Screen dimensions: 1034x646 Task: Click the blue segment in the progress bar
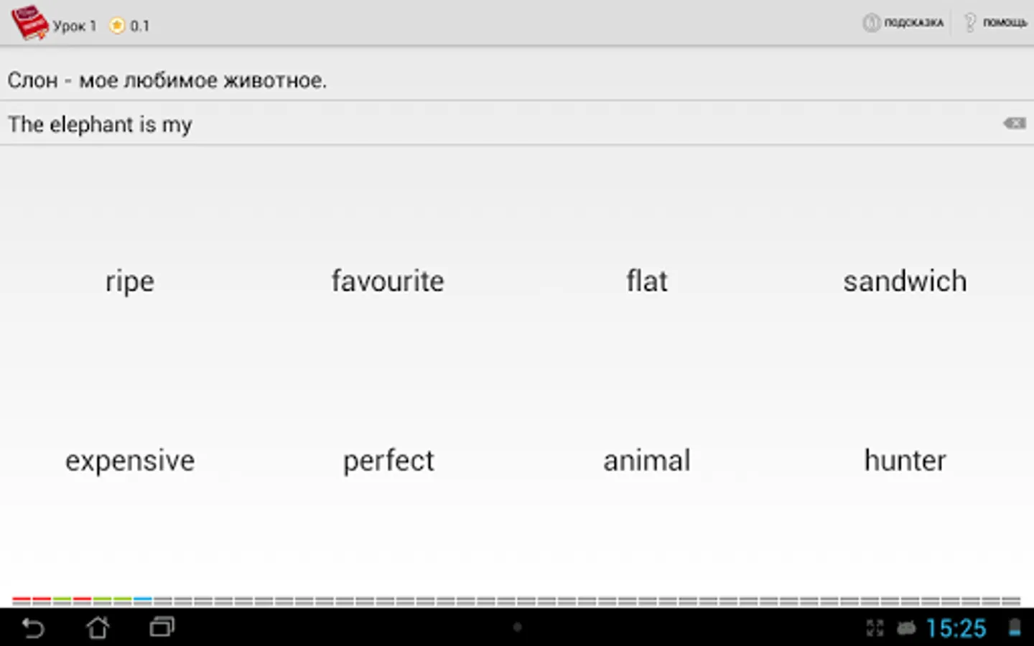[x=143, y=600]
